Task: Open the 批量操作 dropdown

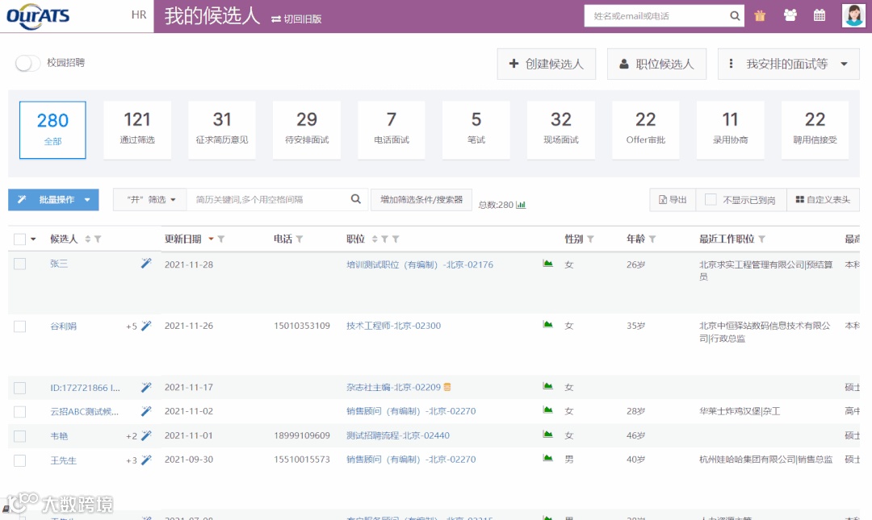Action: point(53,199)
